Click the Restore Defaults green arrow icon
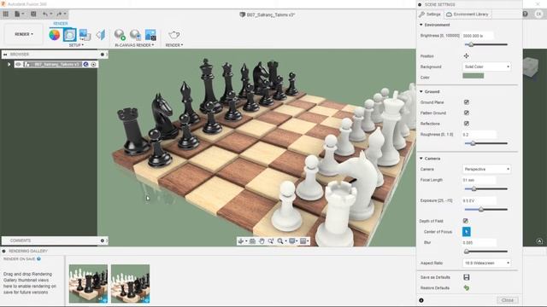This screenshot has height=307, width=547. 466,288
